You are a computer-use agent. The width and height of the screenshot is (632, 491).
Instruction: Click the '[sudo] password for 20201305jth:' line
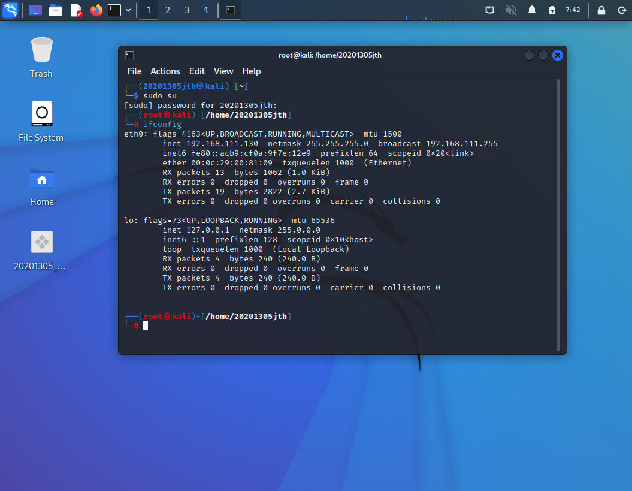pyautogui.click(x=201, y=106)
